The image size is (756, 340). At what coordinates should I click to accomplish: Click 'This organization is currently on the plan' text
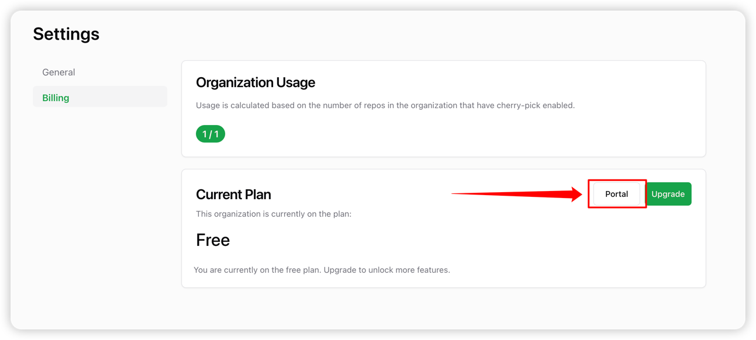tap(273, 214)
